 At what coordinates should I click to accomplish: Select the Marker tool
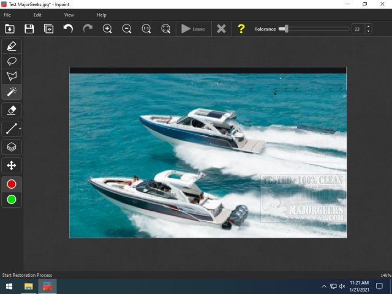(12, 46)
